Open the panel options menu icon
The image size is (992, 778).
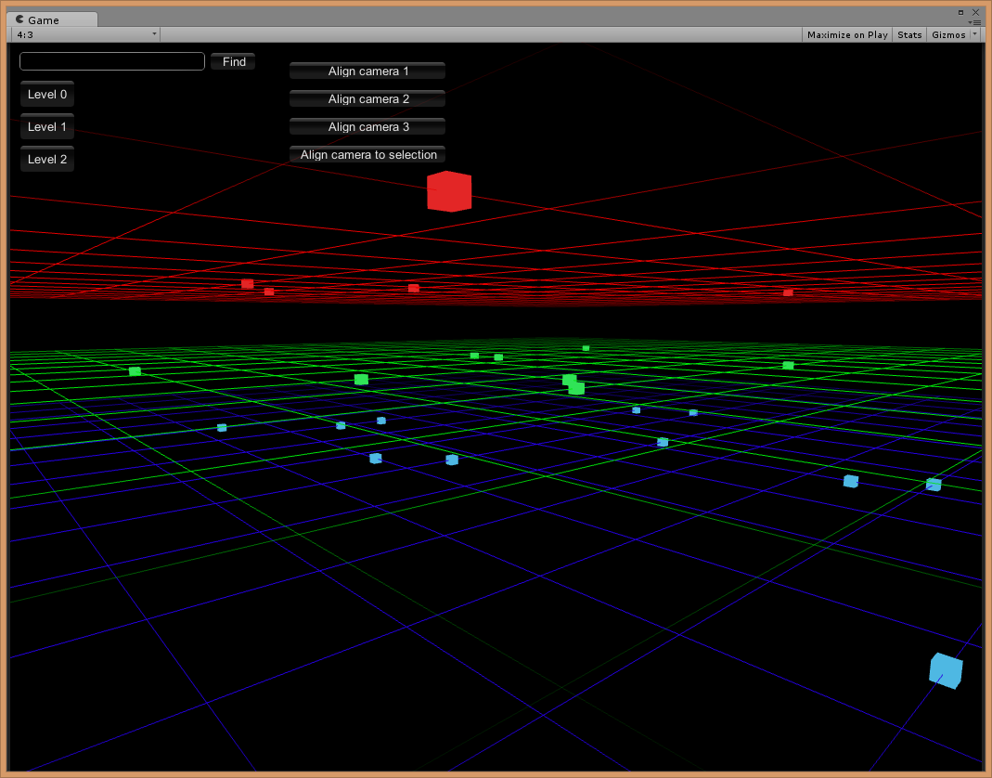coord(974,21)
